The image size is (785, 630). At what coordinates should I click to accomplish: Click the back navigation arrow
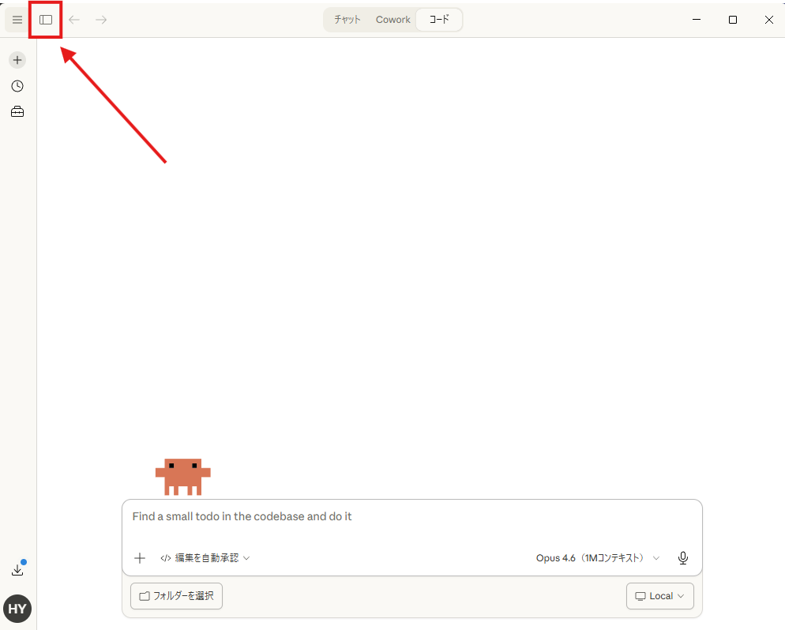pos(73,19)
